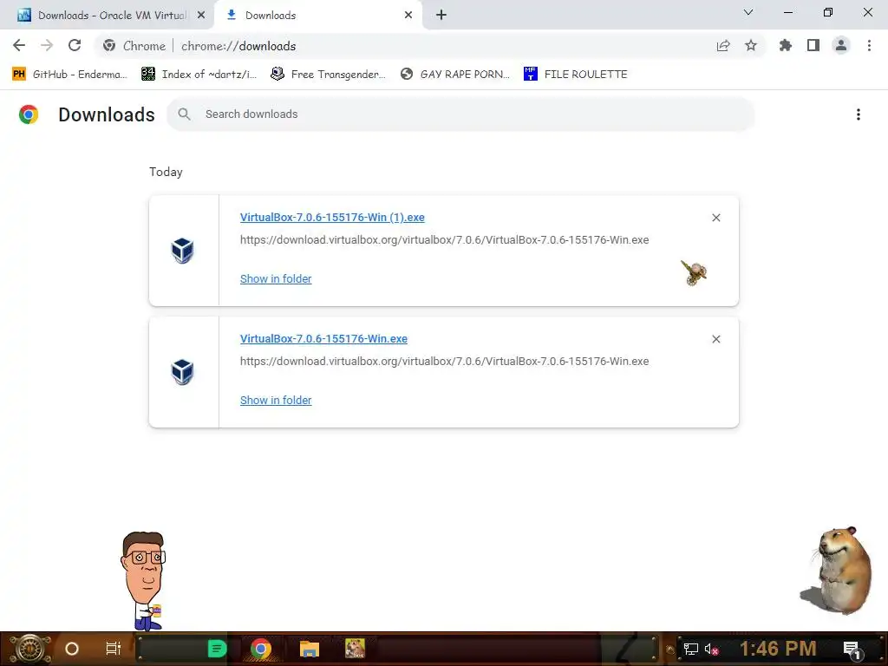Image resolution: width=888 pixels, height=666 pixels.
Task: Bookmark this tab with the star icon
Action: (x=751, y=45)
